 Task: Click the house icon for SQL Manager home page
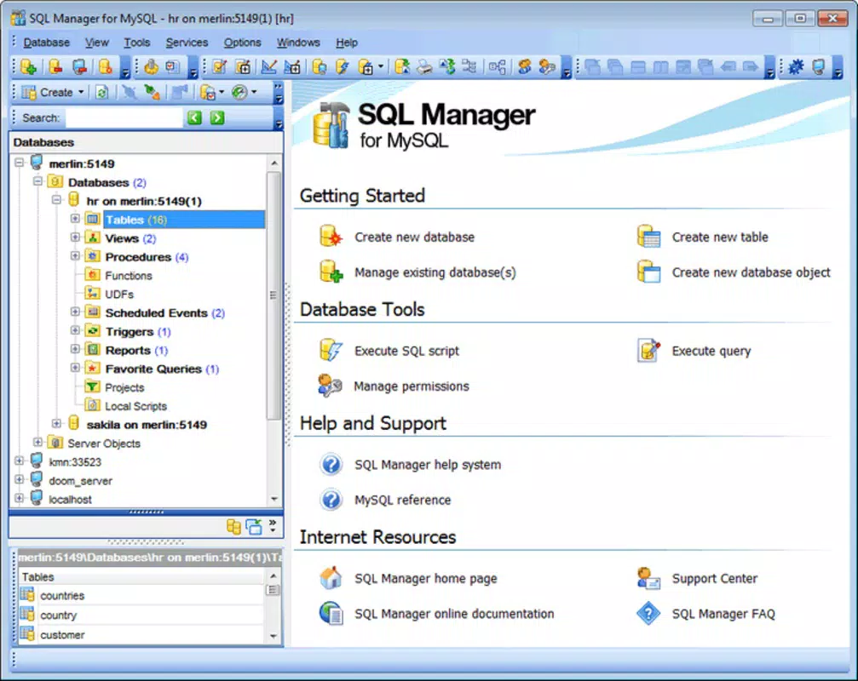[331, 578]
